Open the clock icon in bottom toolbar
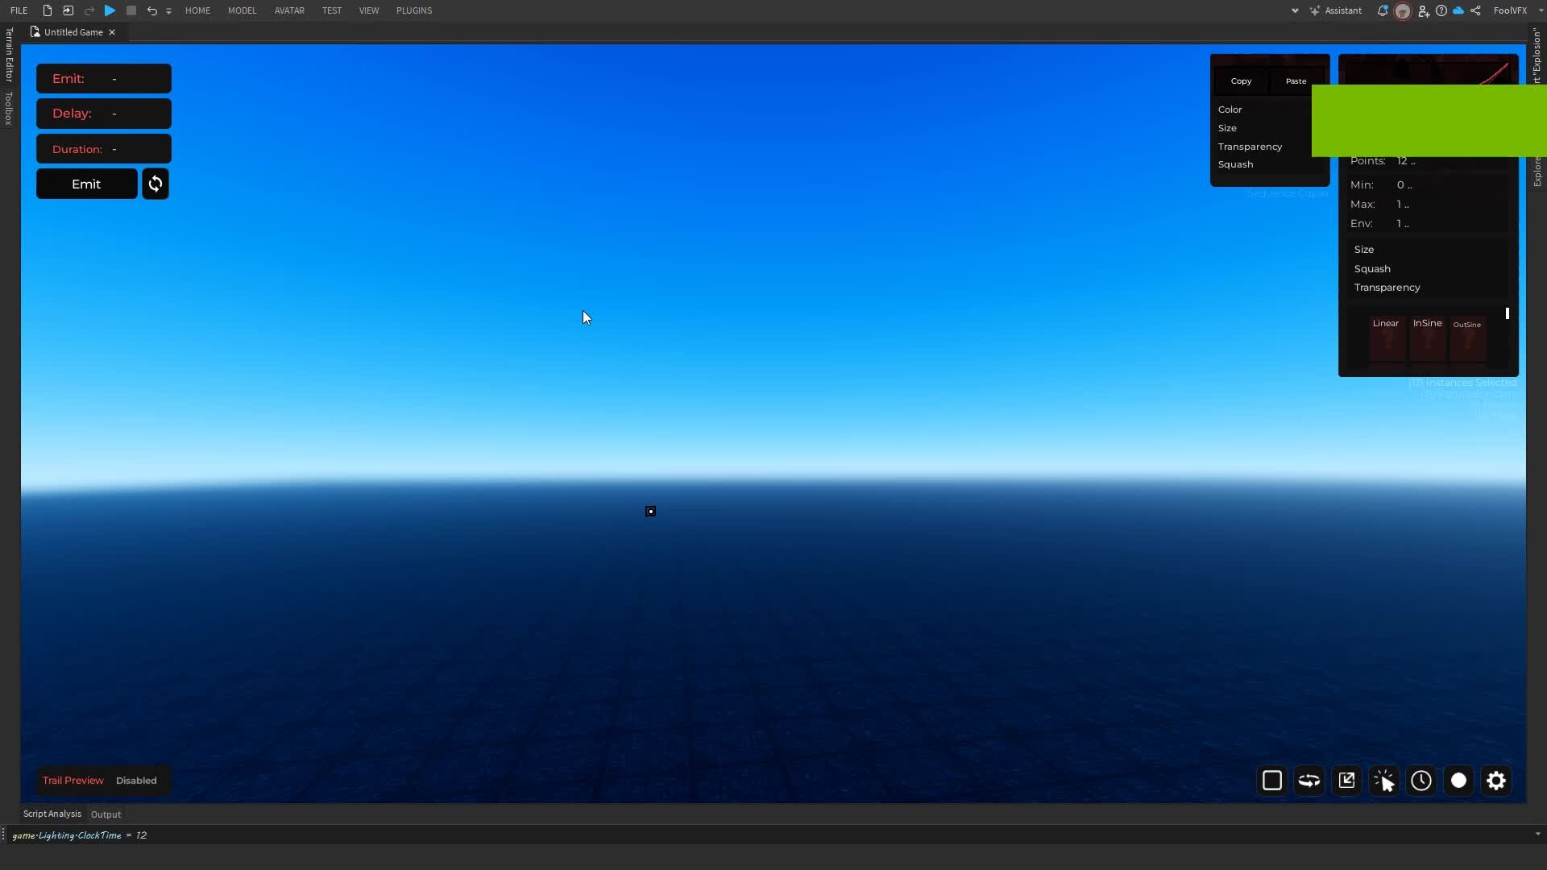The width and height of the screenshot is (1547, 870). click(x=1421, y=780)
